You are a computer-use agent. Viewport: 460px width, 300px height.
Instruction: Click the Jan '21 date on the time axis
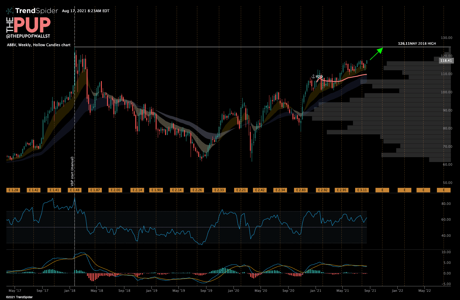pos(316,291)
